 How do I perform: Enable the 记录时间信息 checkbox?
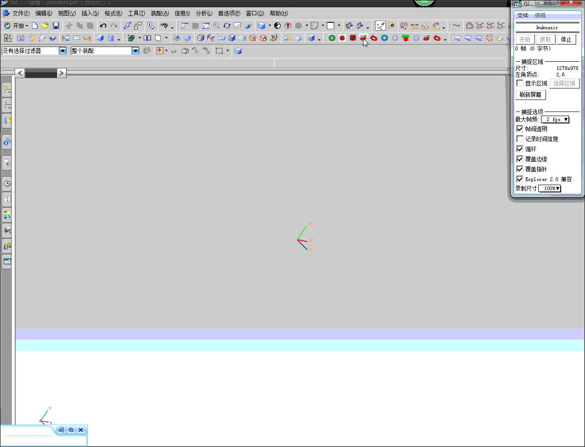click(520, 139)
